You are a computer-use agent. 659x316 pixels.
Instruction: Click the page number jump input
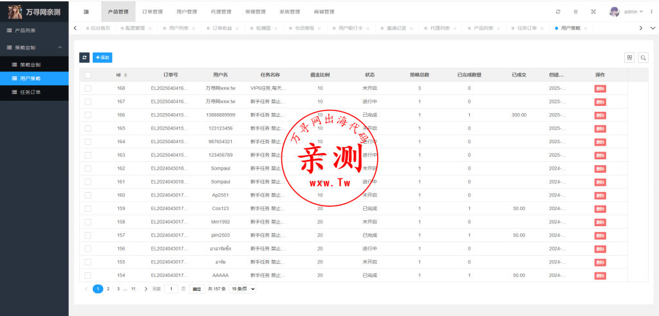(171, 289)
